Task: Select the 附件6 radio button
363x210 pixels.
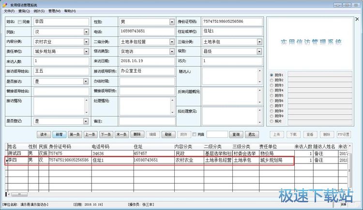Action: coord(272,101)
